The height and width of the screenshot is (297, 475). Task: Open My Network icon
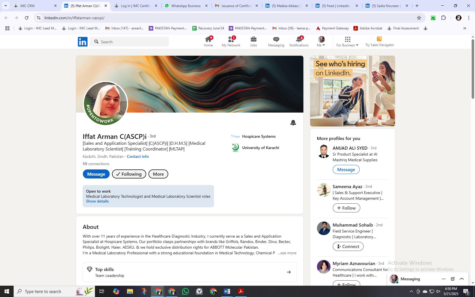click(231, 42)
